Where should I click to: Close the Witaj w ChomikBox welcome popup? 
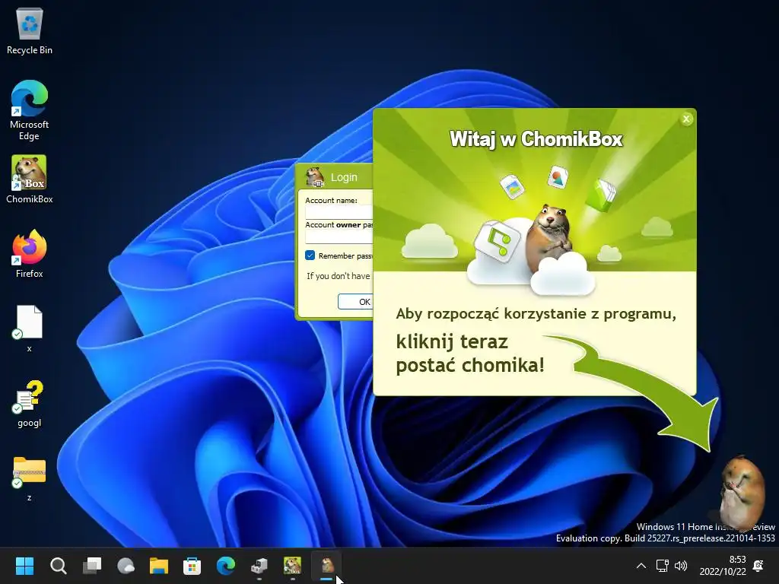point(686,119)
